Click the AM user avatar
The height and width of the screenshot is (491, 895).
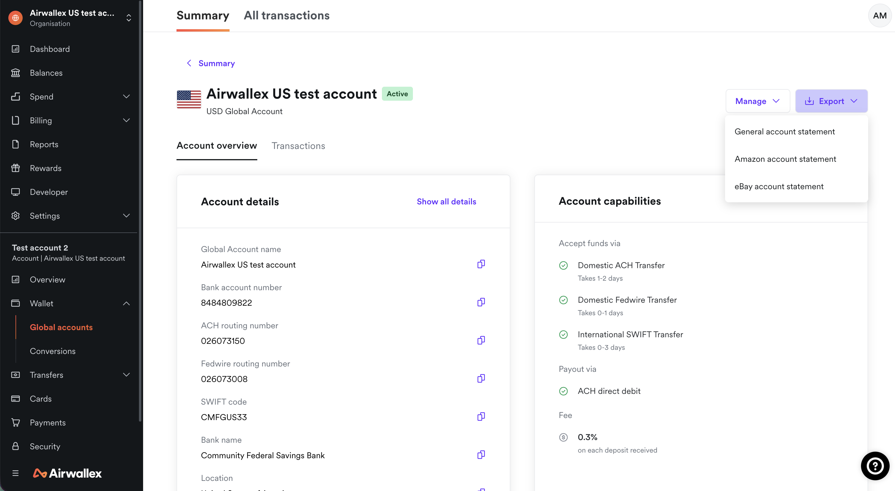tap(879, 15)
